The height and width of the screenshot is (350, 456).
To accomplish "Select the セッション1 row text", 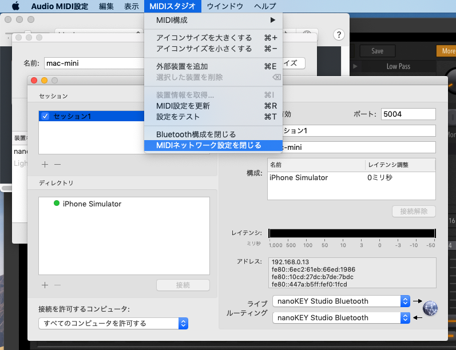I will pyautogui.click(x=72, y=116).
